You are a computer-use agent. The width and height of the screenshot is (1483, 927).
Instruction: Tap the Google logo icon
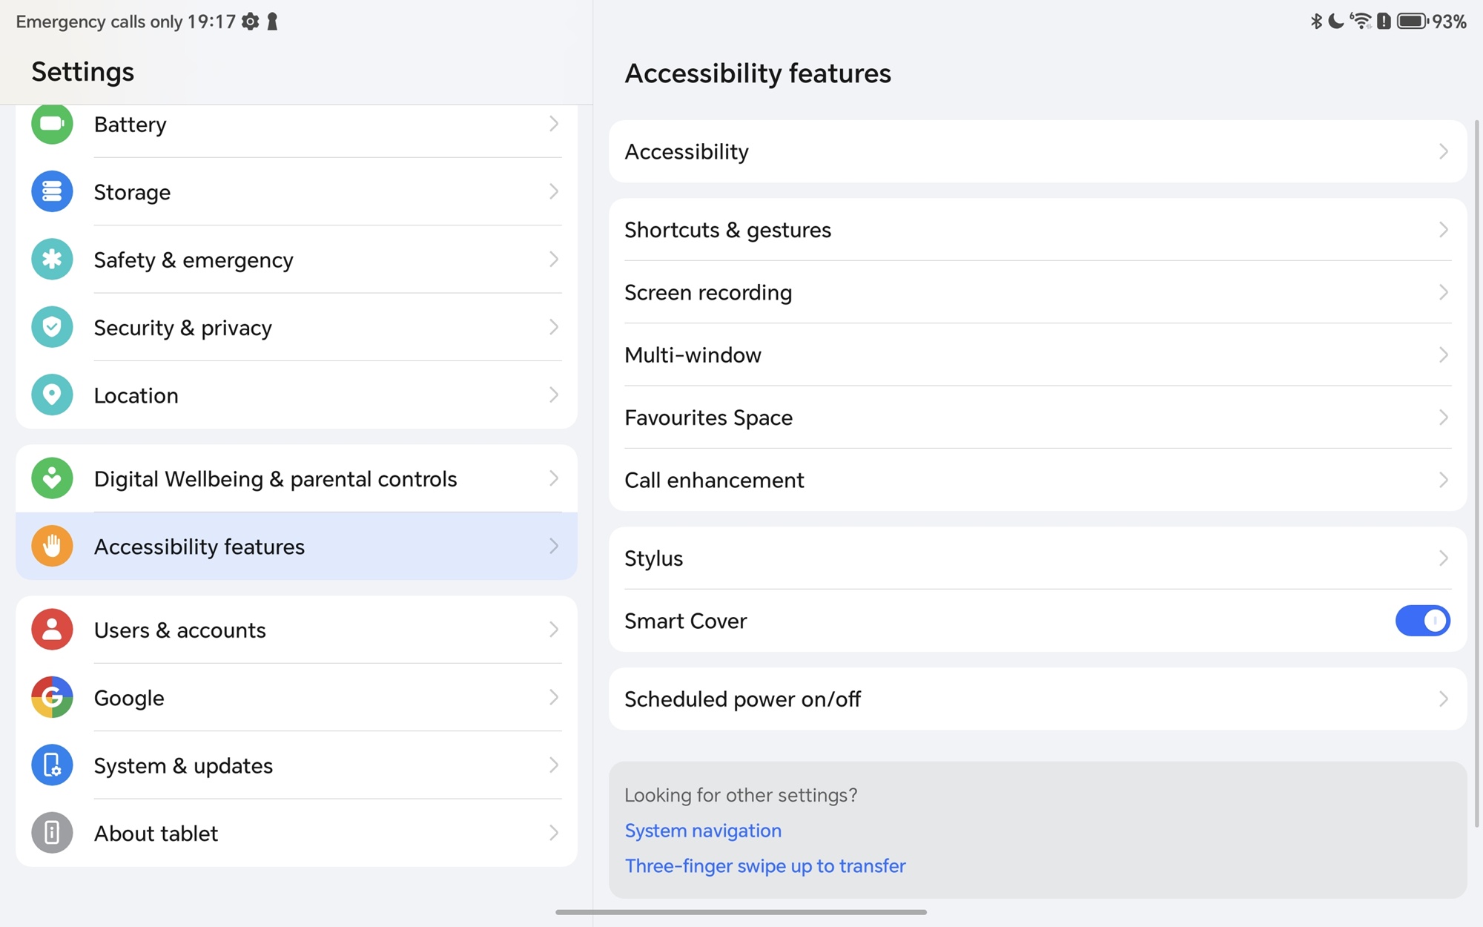coord(52,697)
